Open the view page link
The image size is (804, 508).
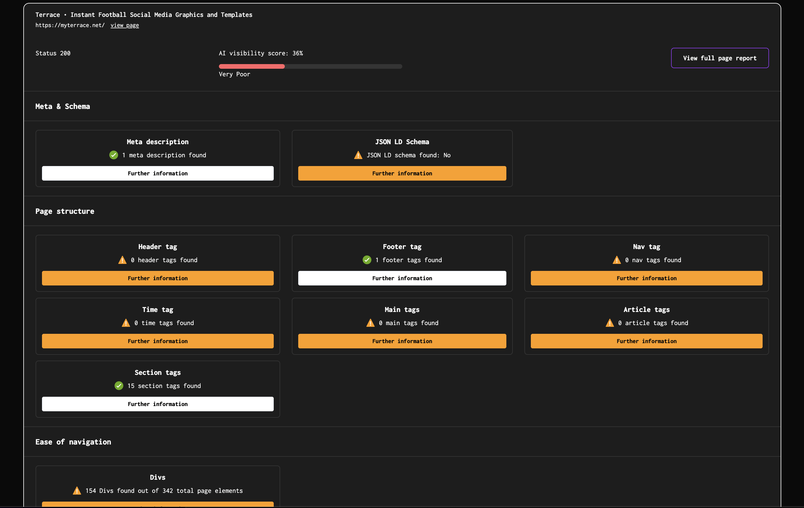point(124,25)
